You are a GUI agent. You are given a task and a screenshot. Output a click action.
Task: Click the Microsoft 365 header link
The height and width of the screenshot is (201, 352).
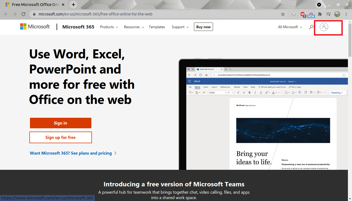[78, 27]
